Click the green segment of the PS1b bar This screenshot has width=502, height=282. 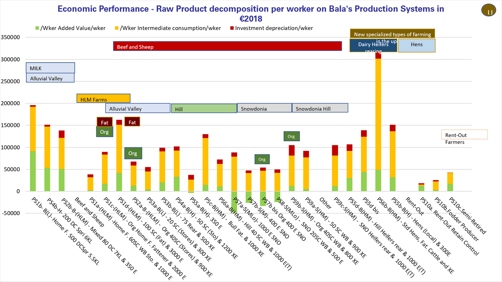pos(33,171)
